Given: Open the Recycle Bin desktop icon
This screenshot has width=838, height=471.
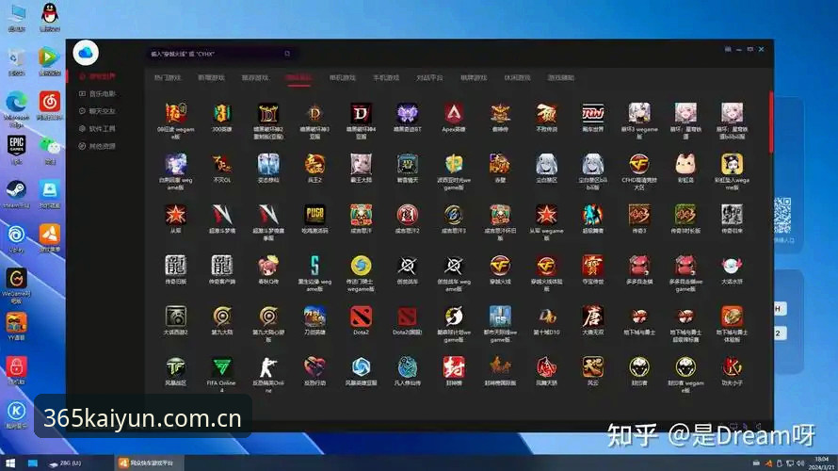Looking at the screenshot, I should coord(17,62).
